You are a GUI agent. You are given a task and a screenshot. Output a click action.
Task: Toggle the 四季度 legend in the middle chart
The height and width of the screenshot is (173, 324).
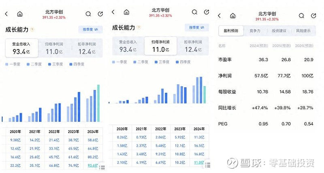click(x=183, y=62)
